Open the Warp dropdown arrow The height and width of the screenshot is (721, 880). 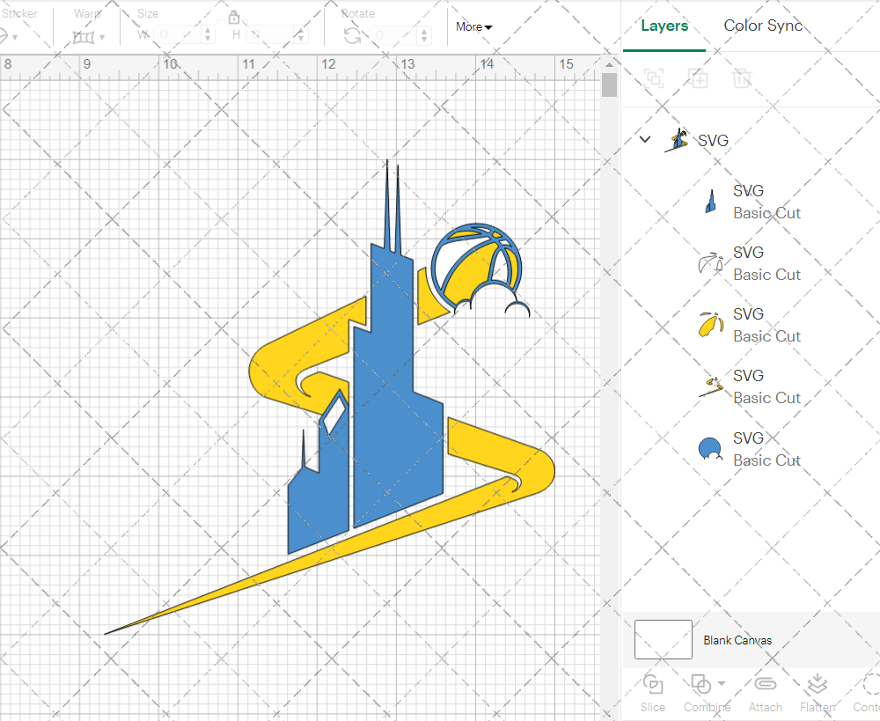[x=102, y=38]
